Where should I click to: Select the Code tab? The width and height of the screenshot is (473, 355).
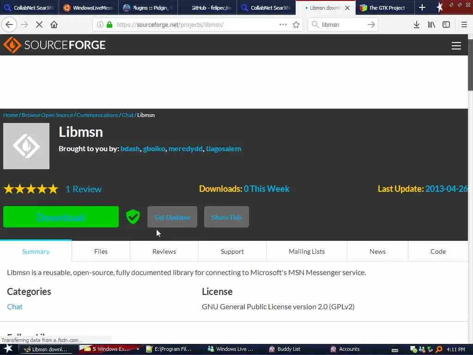pyautogui.click(x=438, y=251)
